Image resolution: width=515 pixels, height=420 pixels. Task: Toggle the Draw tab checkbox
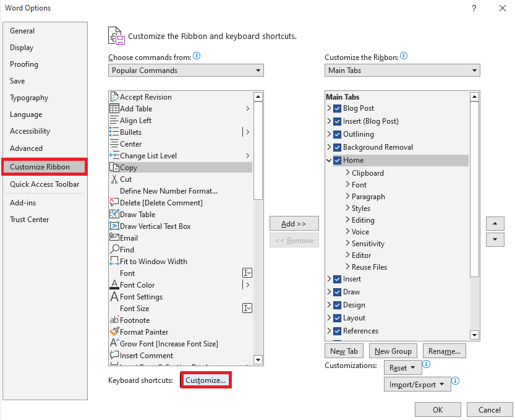pyautogui.click(x=337, y=292)
